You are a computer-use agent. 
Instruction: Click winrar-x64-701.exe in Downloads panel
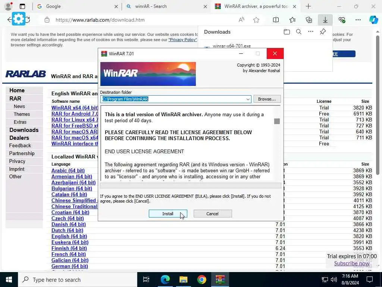(232, 46)
